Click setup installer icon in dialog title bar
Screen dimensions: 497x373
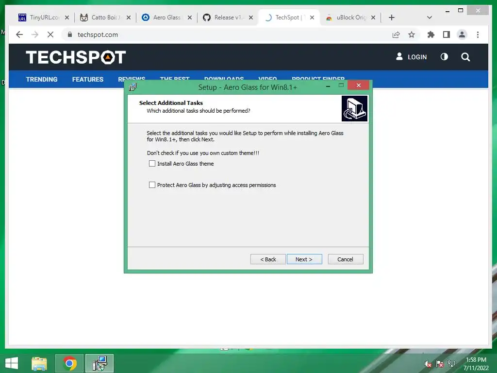[133, 87]
